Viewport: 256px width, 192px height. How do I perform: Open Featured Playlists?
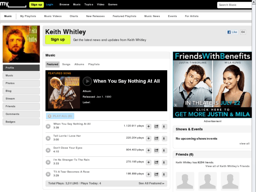coord(124,16)
